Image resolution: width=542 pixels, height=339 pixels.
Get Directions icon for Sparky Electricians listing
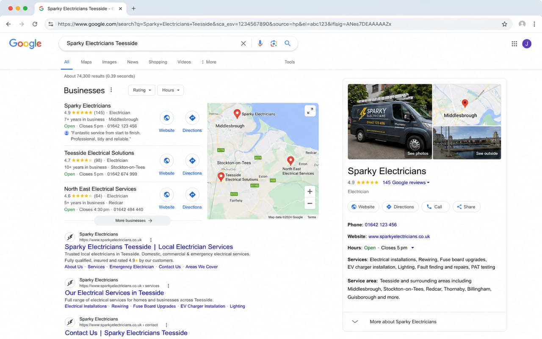pyautogui.click(x=192, y=118)
